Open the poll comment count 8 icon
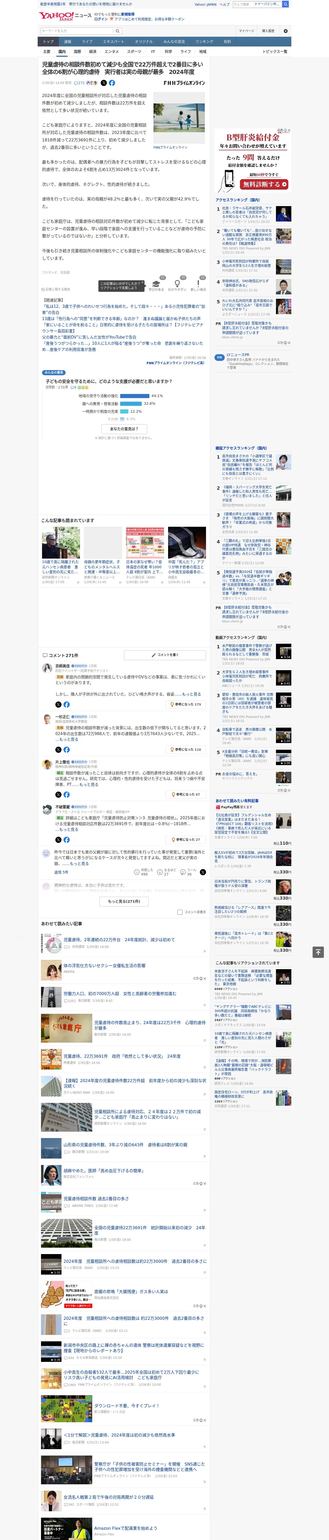The height and width of the screenshot is (1540, 329). pyautogui.click(x=74, y=387)
